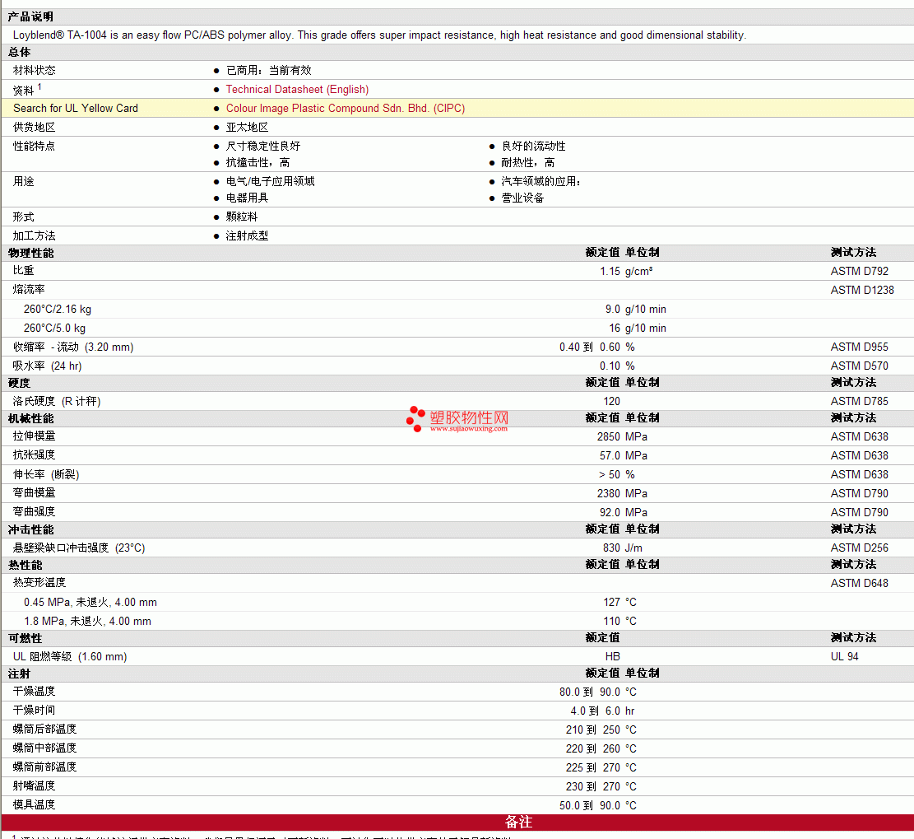This screenshot has height=839, width=914.
Task: Click the 比重 row label
Action: click(x=23, y=271)
